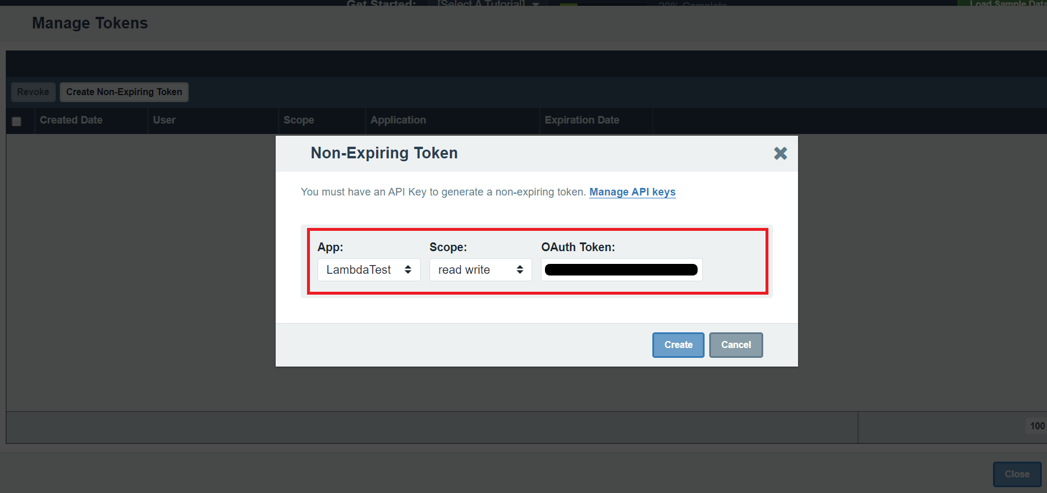Screen dimensions: 1047x493
Task: Sort by the Scope column header
Action: tap(298, 120)
